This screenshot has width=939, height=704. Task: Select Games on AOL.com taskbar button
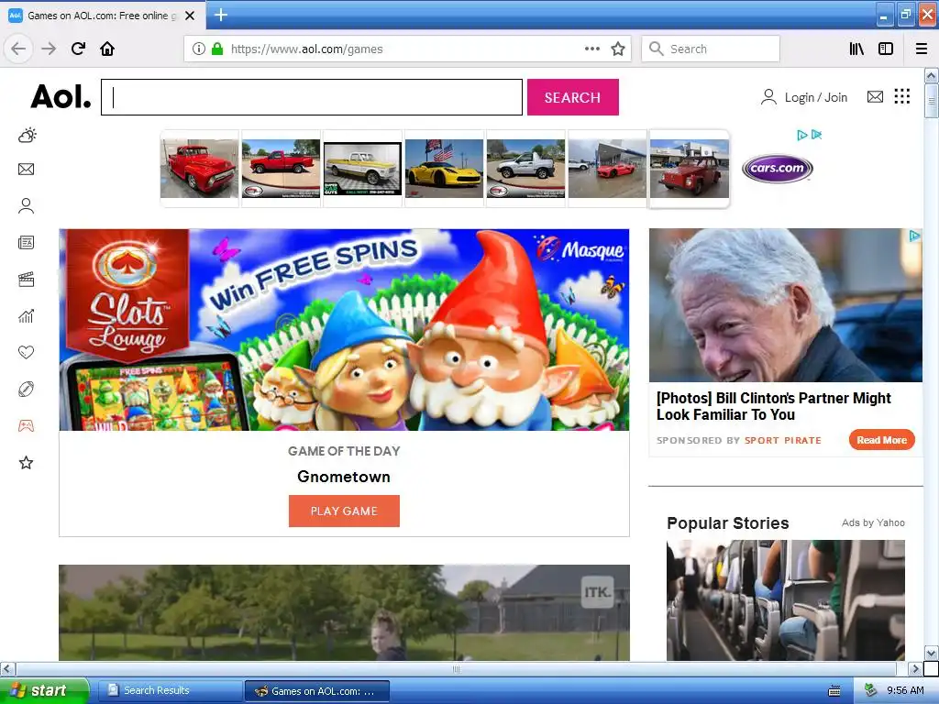point(317,690)
